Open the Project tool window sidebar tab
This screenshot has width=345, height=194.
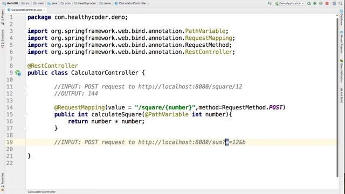pos(2,17)
